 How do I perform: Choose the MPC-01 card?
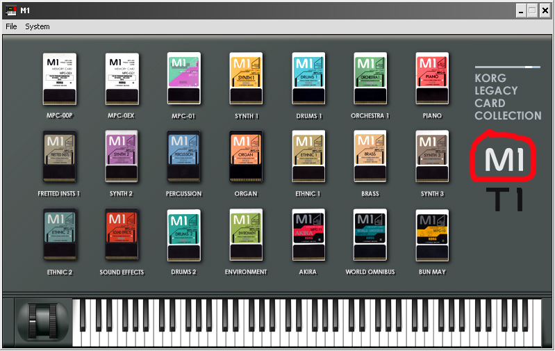point(183,79)
